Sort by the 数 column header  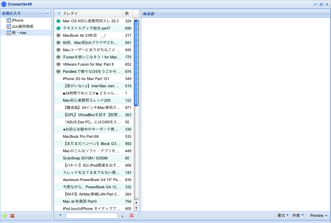click(127, 13)
